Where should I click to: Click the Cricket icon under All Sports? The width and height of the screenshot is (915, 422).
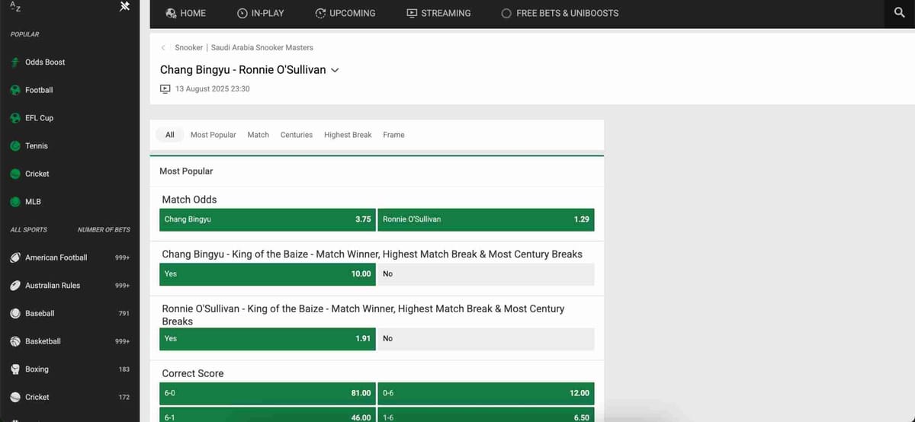click(x=14, y=398)
